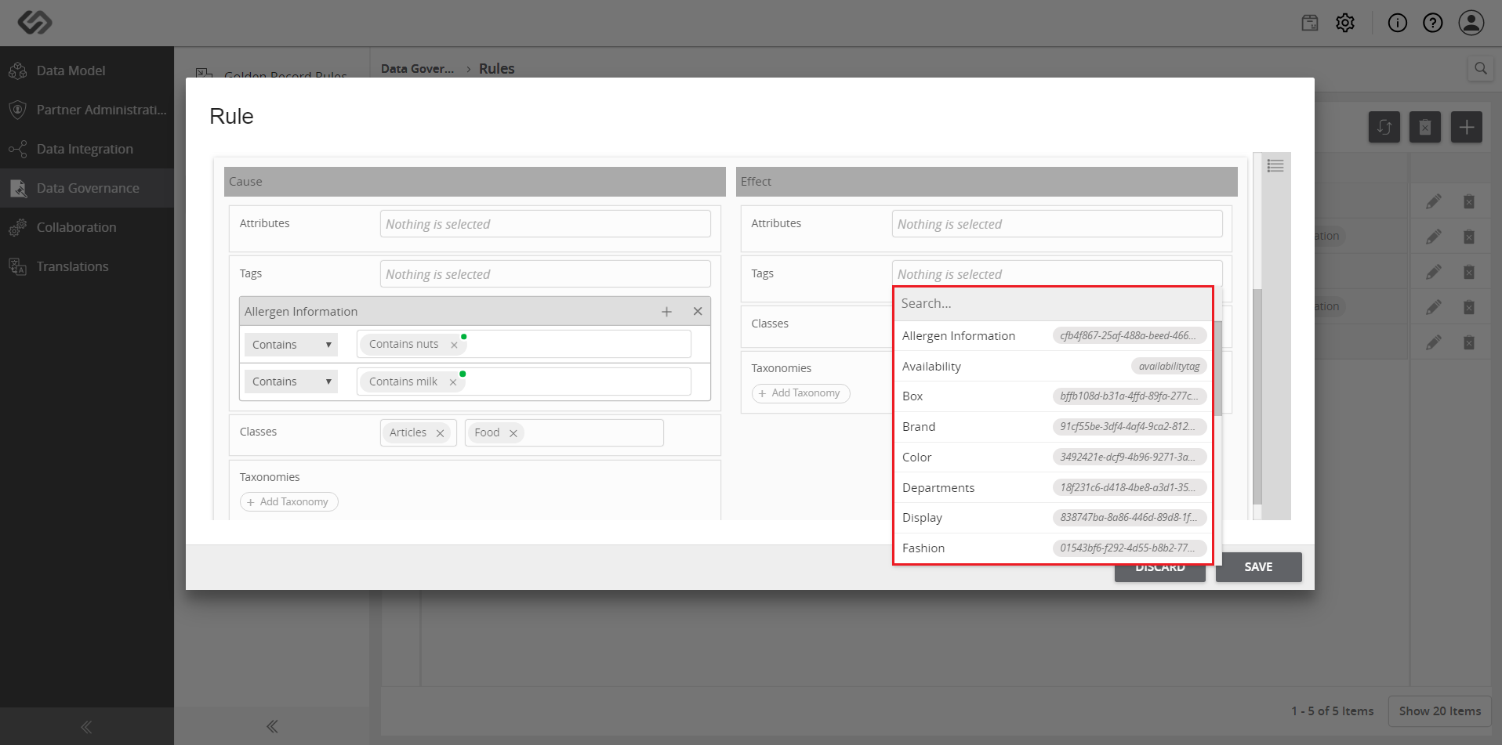Expand the second Contains operator dropdown
The width and height of the screenshot is (1502, 745).
coord(291,382)
